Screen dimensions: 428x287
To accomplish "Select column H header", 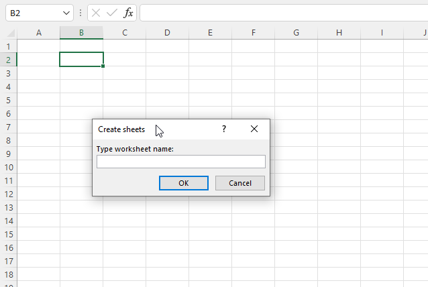I will point(339,33).
